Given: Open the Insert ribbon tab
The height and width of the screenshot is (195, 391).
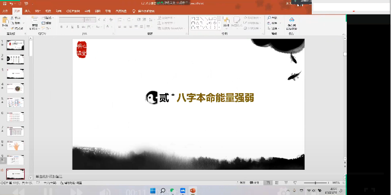Looking at the screenshot, I should pos(27,11).
